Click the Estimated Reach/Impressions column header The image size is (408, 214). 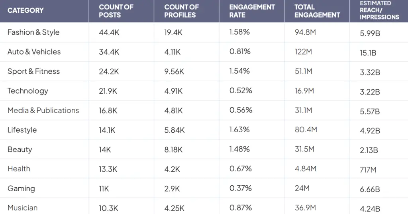coord(379,10)
